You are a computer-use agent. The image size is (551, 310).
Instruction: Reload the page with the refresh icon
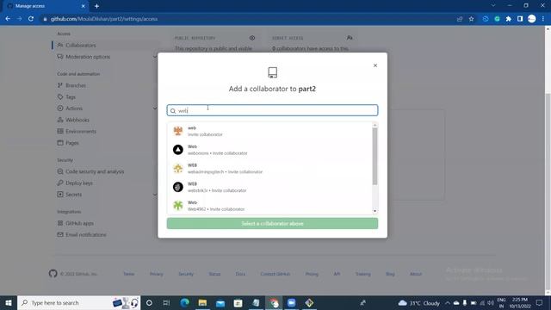point(31,19)
